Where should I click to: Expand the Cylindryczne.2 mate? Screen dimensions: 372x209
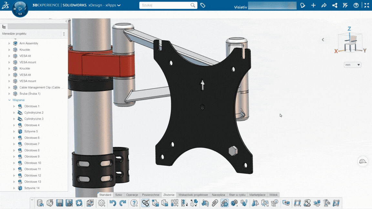click(14, 113)
